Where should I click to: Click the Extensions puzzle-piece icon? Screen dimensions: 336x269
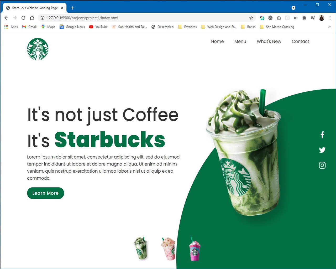pyautogui.click(x=304, y=18)
